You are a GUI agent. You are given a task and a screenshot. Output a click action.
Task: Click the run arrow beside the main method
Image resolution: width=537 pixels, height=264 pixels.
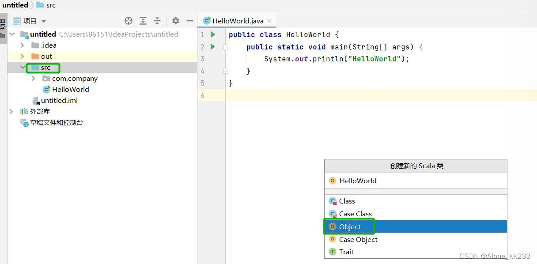[212, 47]
